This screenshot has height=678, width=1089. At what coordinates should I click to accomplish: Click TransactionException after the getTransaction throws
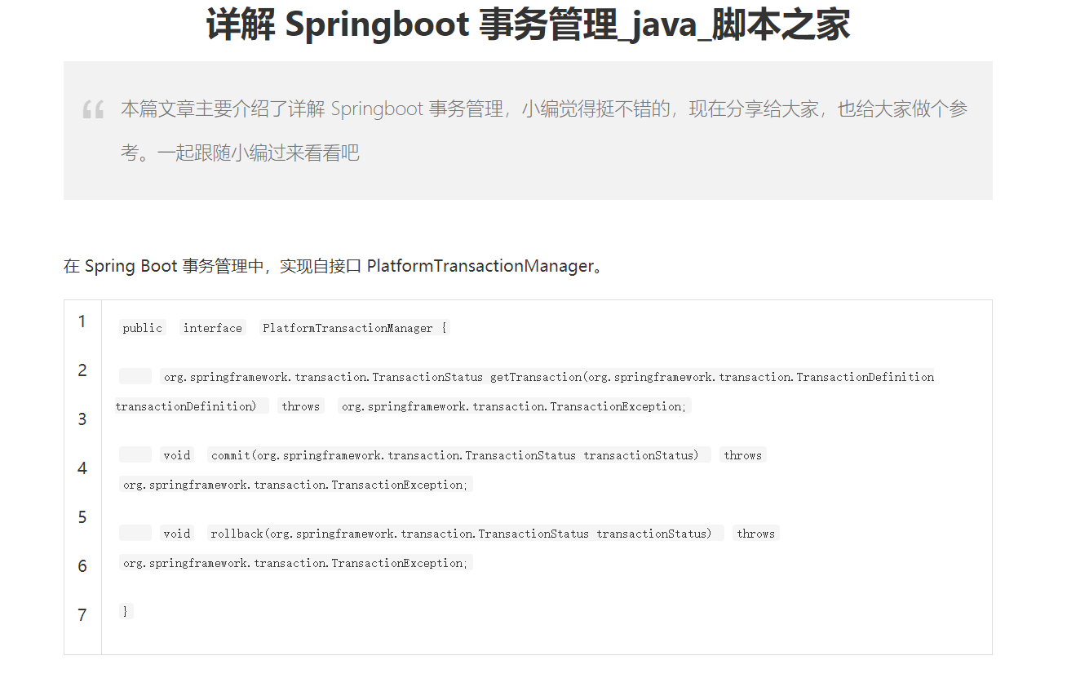(515, 406)
